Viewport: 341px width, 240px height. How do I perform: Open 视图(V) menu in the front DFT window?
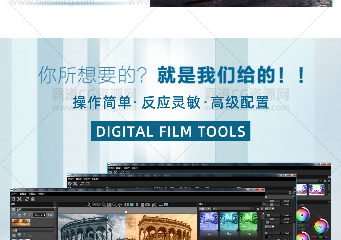(x=32, y=194)
